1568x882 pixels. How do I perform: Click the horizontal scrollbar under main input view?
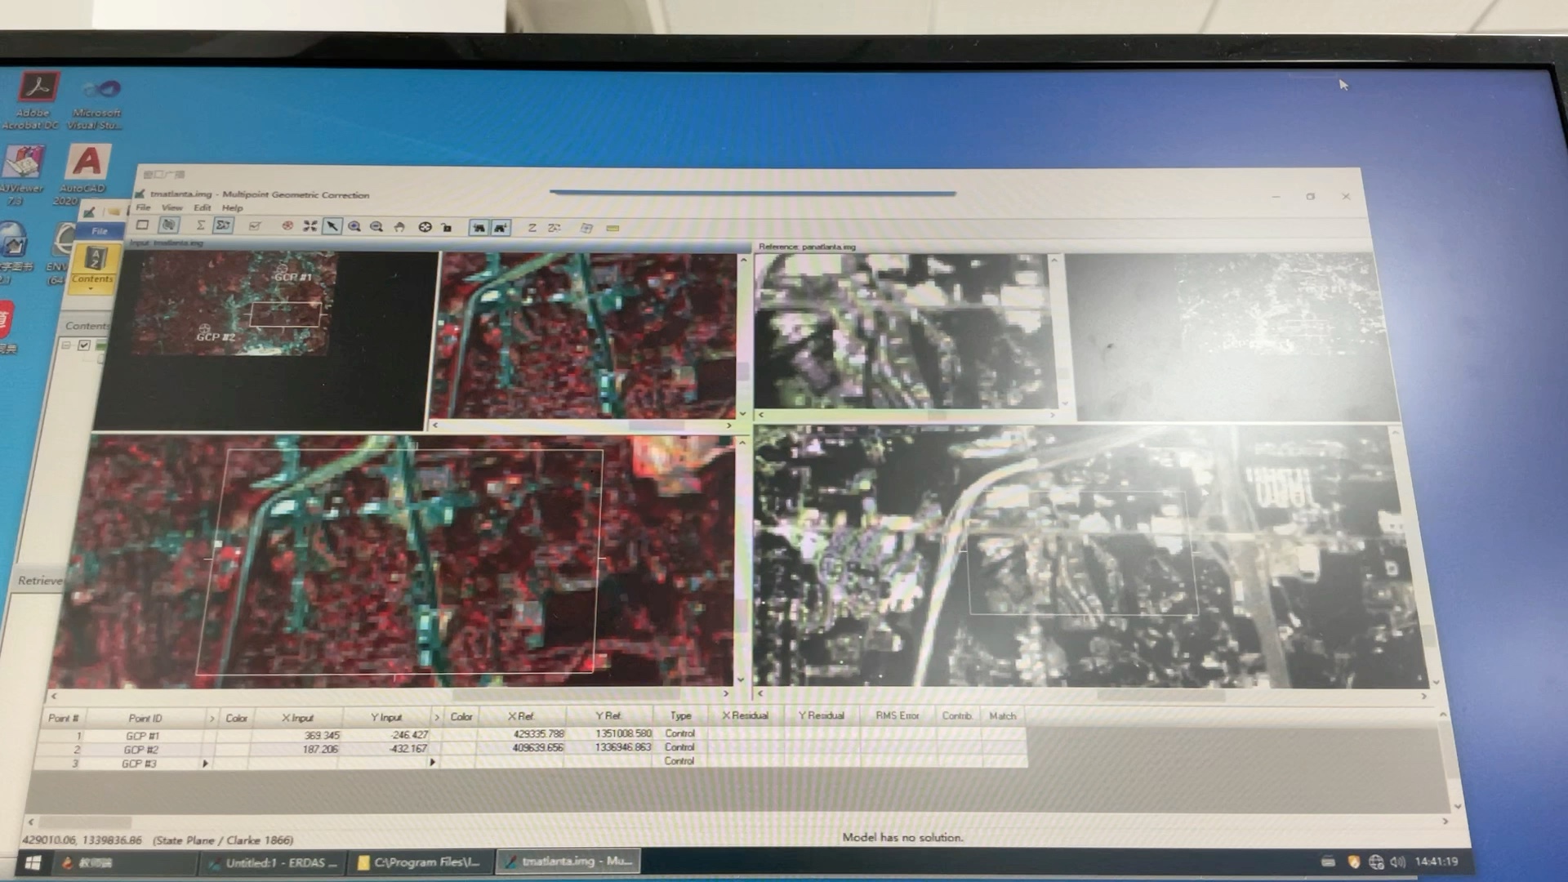pos(390,694)
